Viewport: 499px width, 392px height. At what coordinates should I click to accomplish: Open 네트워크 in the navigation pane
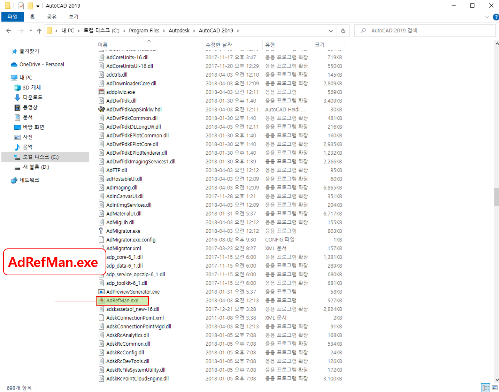[x=29, y=180]
